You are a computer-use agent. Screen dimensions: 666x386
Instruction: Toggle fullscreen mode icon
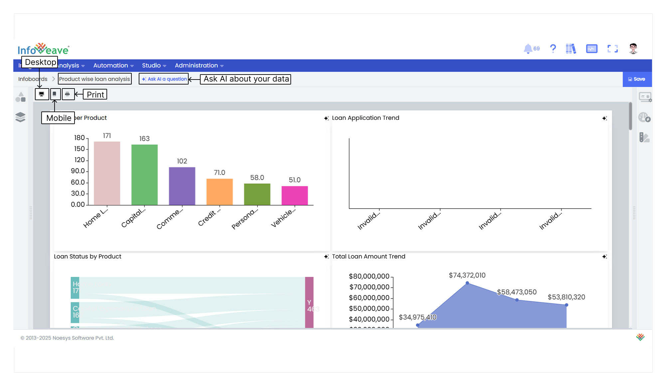pos(612,49)
